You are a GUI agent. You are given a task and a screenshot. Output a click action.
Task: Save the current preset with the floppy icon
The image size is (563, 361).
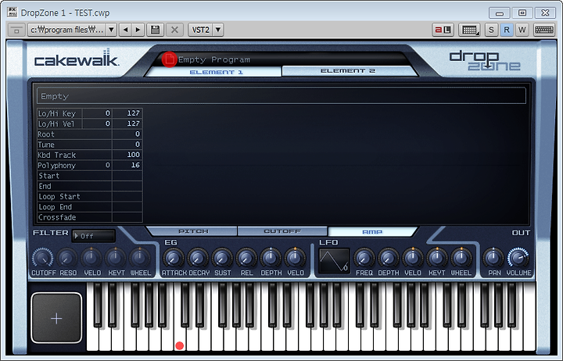(x=155, y=30)
